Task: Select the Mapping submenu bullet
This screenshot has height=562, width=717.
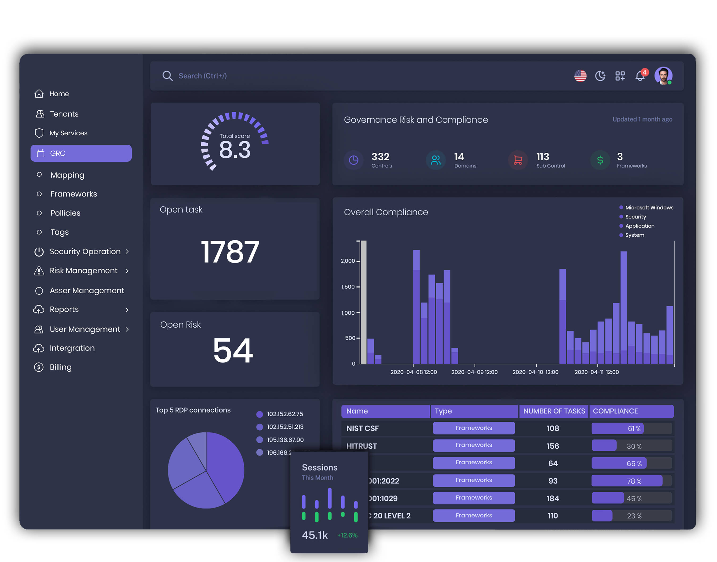Action: click(39, 174)
